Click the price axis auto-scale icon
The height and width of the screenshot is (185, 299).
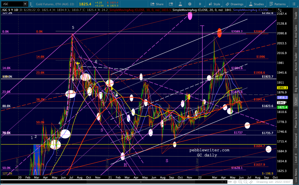click(x=280, y=10)
